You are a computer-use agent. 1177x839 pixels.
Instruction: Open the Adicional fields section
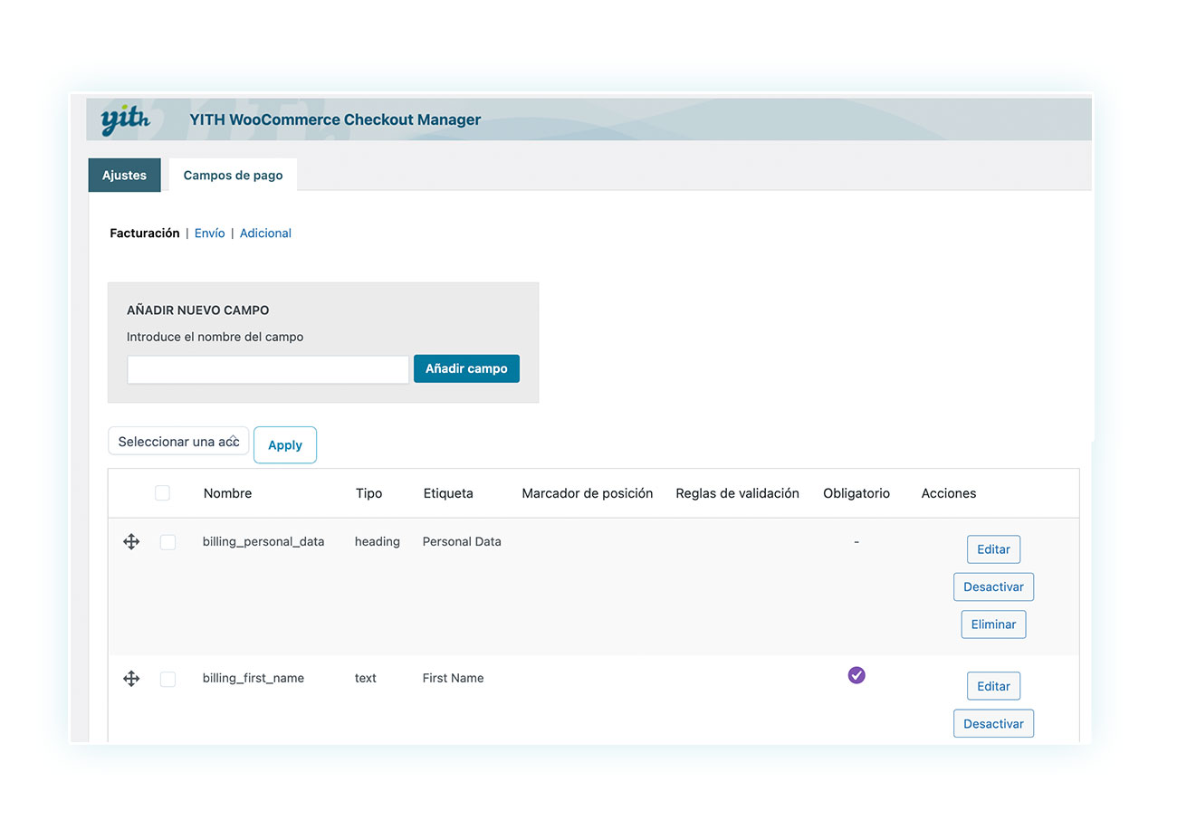tap(265, 233)
